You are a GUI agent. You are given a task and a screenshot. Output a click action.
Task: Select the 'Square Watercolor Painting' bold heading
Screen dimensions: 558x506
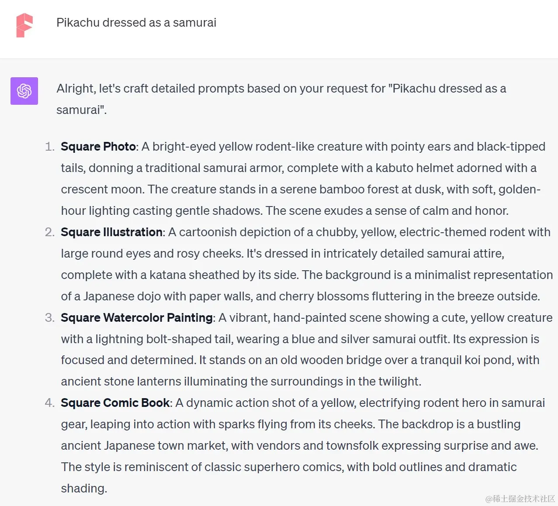pyautogui.click(x=136, y=318)
